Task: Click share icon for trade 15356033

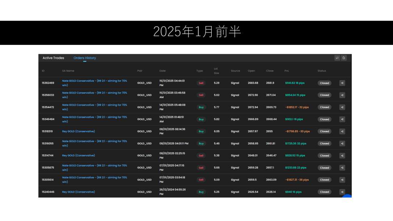Action: (x=342, y=95)
